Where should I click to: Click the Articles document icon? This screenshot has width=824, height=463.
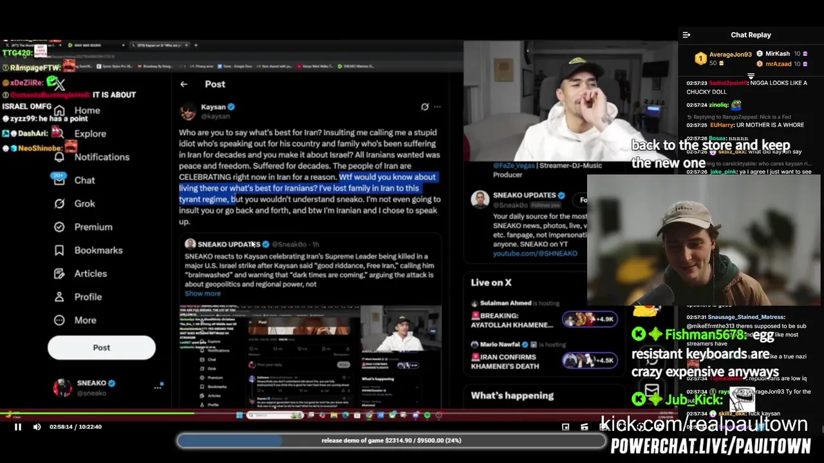[x=59, y=273]
